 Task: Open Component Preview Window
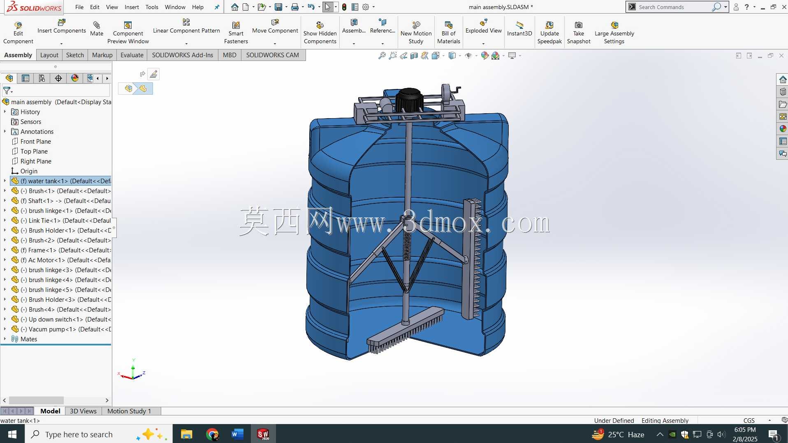(128, 32)
